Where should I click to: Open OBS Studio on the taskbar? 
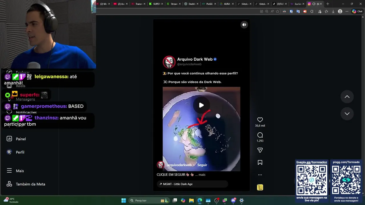[216, 200]
